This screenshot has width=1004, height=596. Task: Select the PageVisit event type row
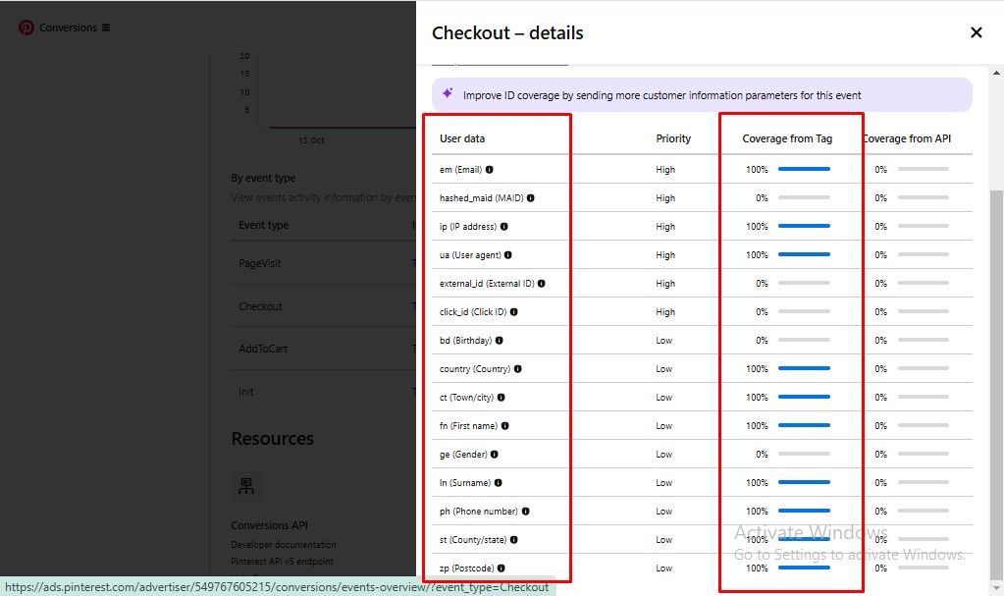pos(260,264)
